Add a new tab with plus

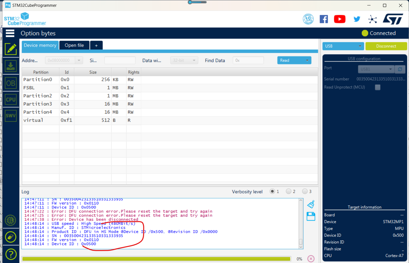coord(96,46)
